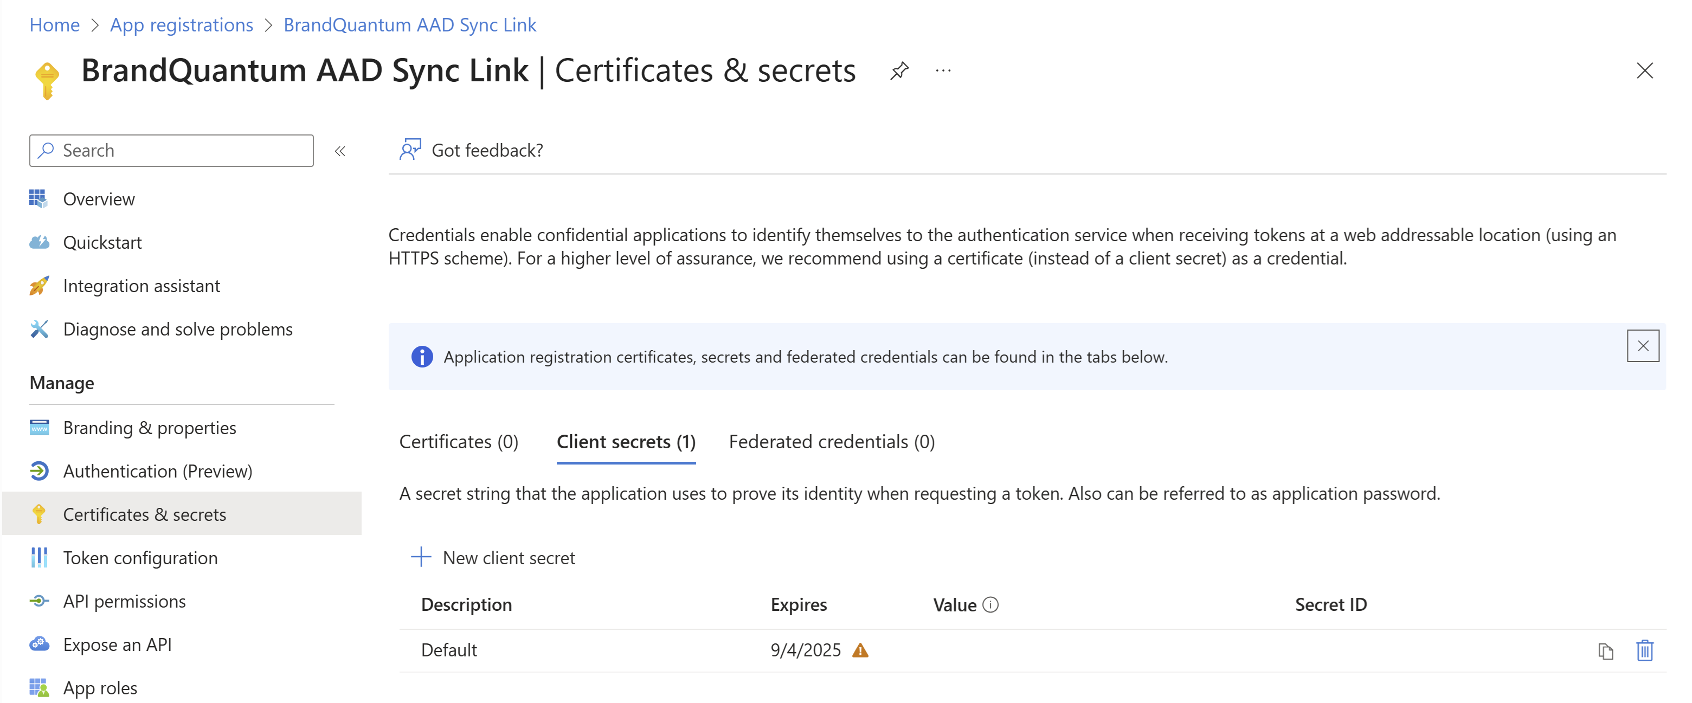Go to Home breadcrumb

click(55, 24)
